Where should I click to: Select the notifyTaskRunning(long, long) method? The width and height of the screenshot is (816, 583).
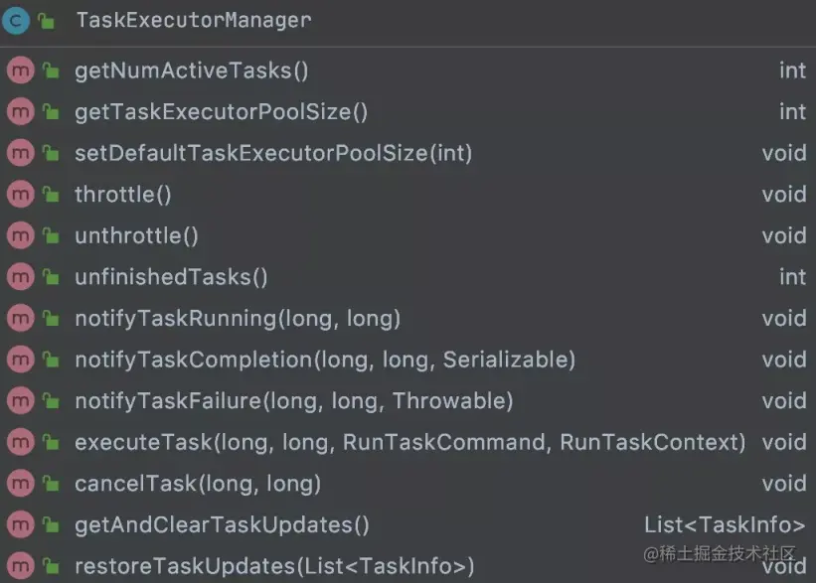point(238,319)
